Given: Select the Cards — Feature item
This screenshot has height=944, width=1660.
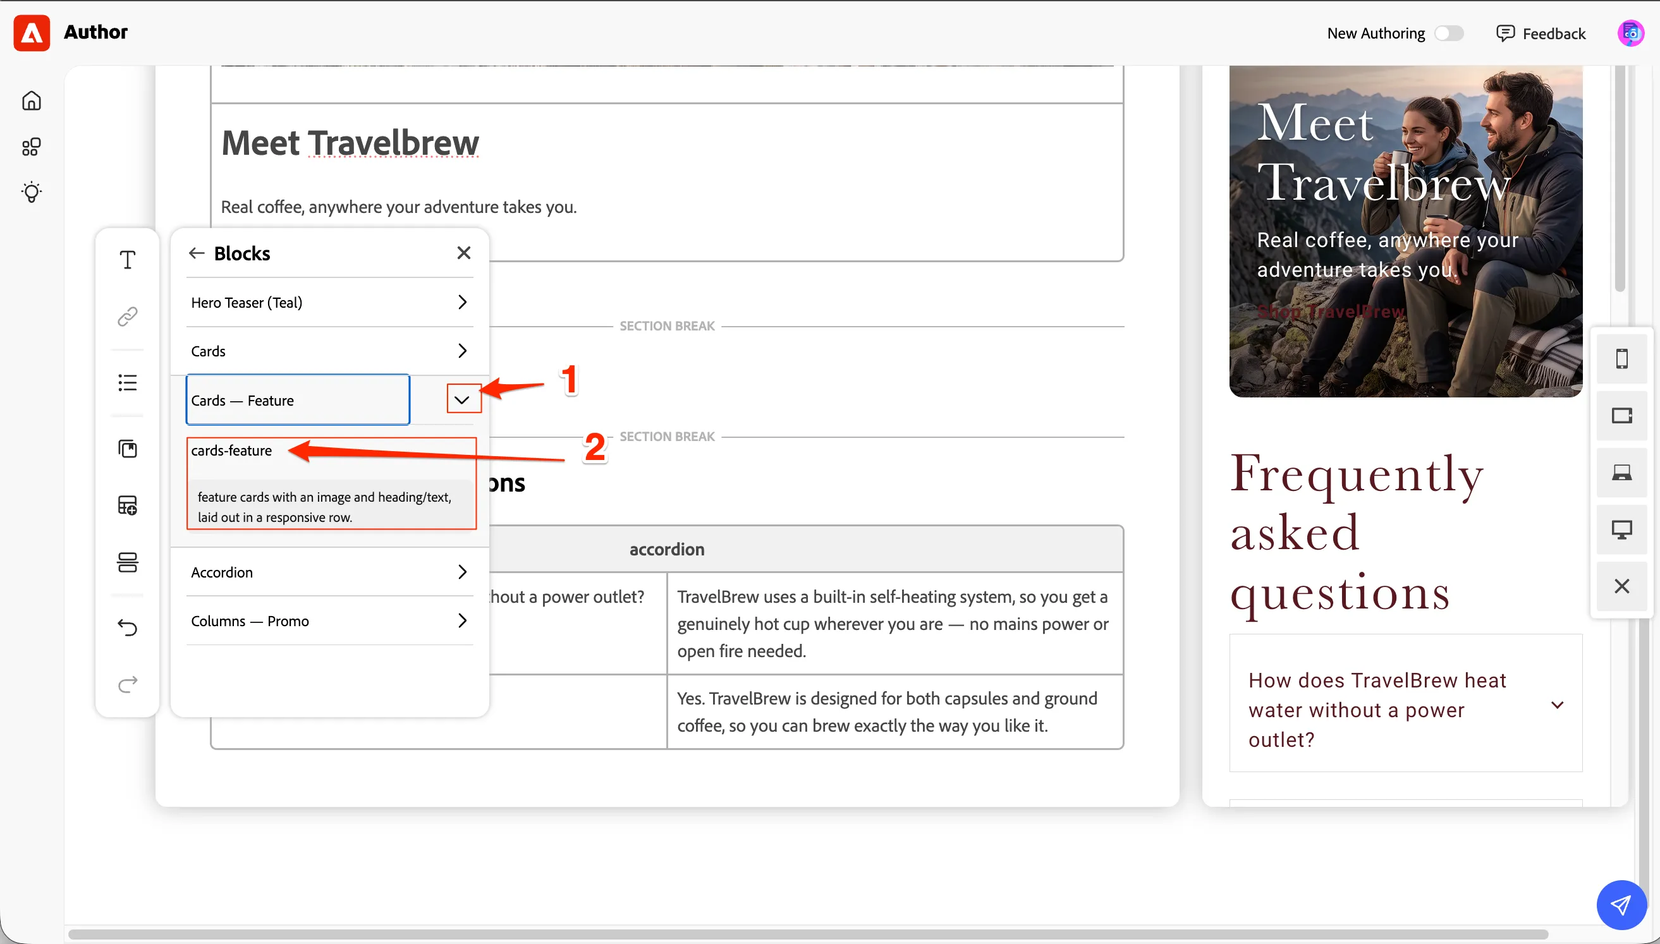Looking at the screenshot, I should [298, 400].
